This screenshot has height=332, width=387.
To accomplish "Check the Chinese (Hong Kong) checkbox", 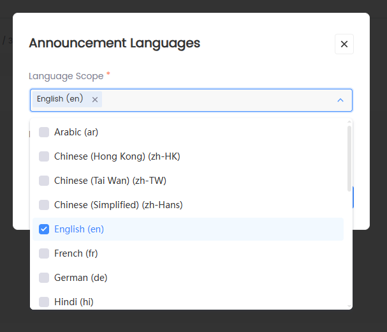I will (44, 156).
